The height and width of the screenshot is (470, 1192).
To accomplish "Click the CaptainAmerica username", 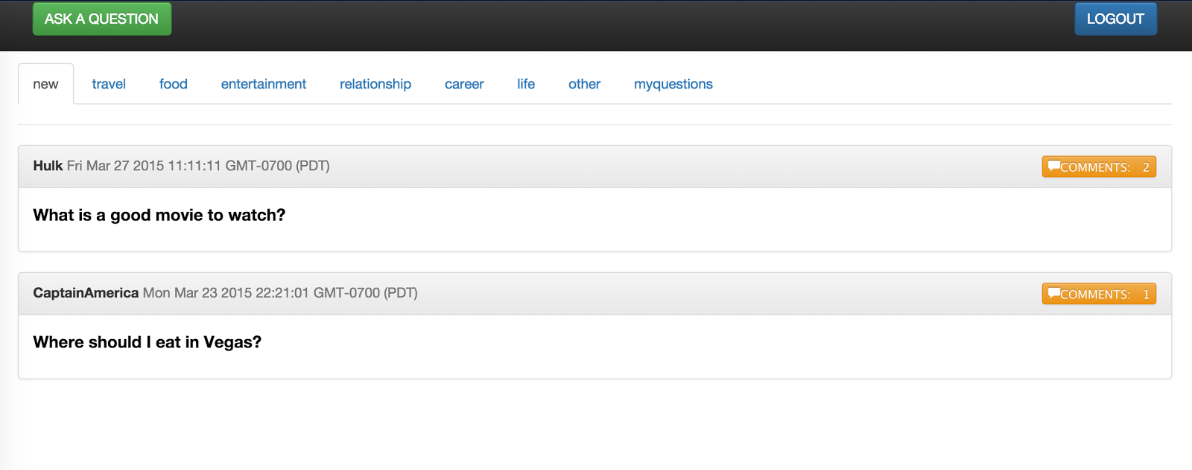I will 86,293.
